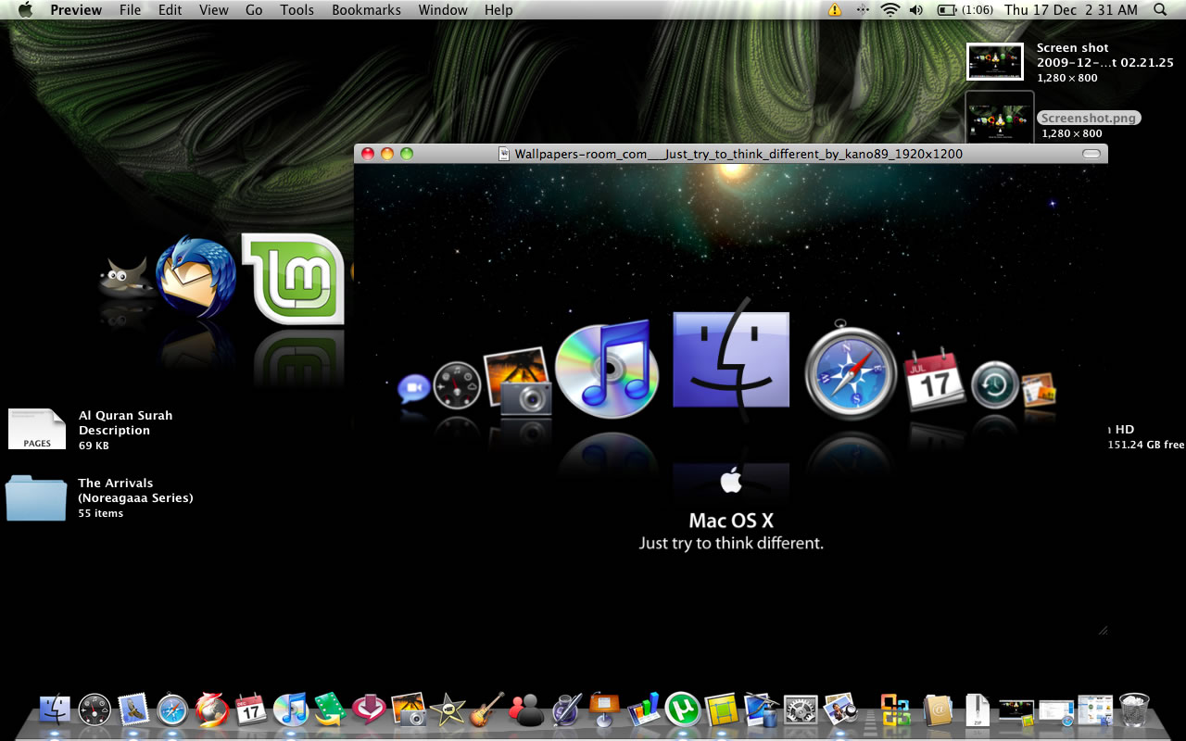Select The Arrivals folder icon
1186x741 pixels.
coord(35,498)
